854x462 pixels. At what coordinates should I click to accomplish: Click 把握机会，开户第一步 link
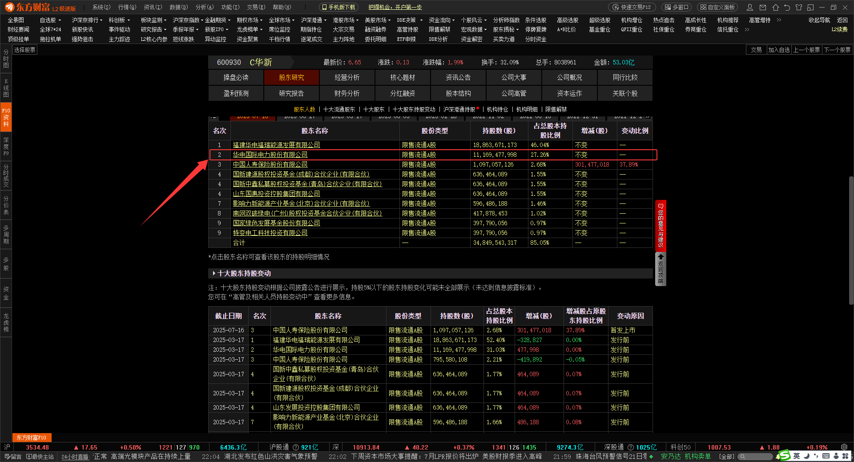[x=395, y=7]
